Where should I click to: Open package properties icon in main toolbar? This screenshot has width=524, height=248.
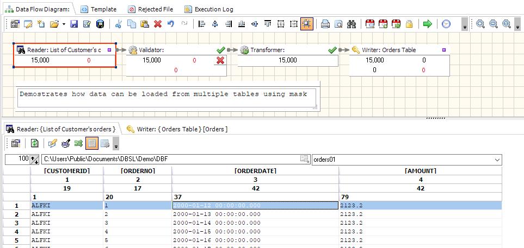pyautogui.click(x=15, y=24)
